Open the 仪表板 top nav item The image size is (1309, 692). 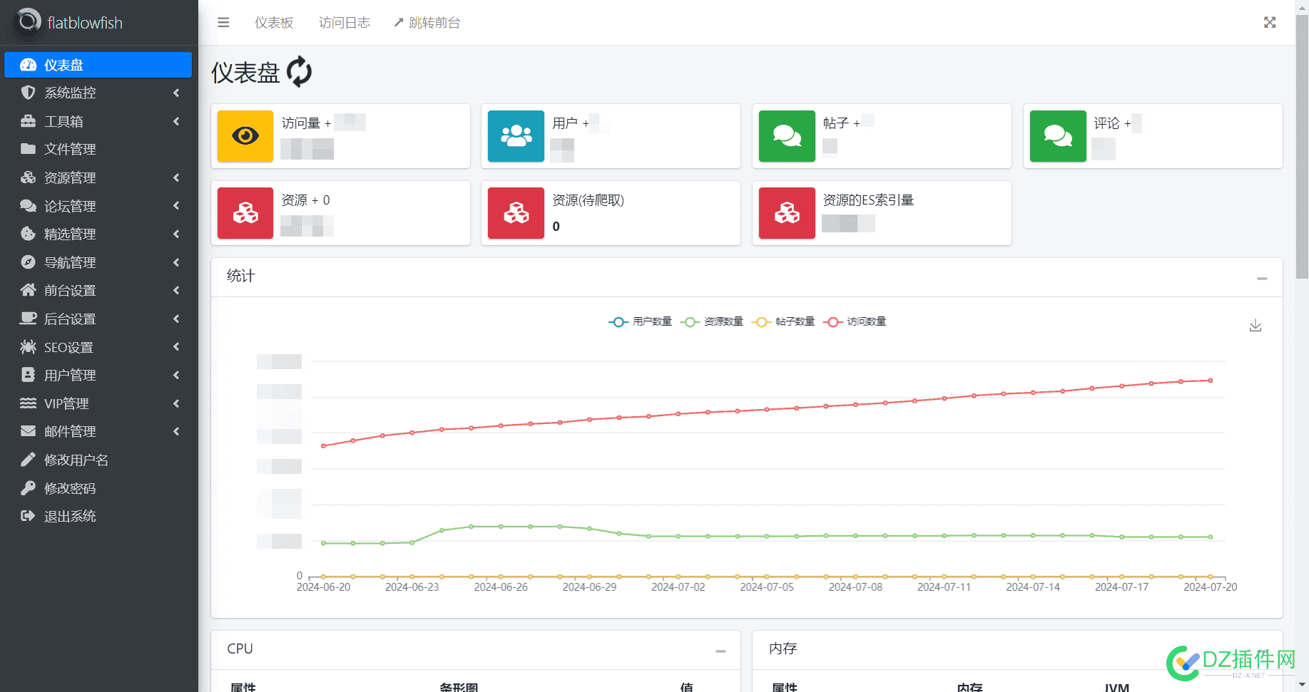[x=274, y=23]
